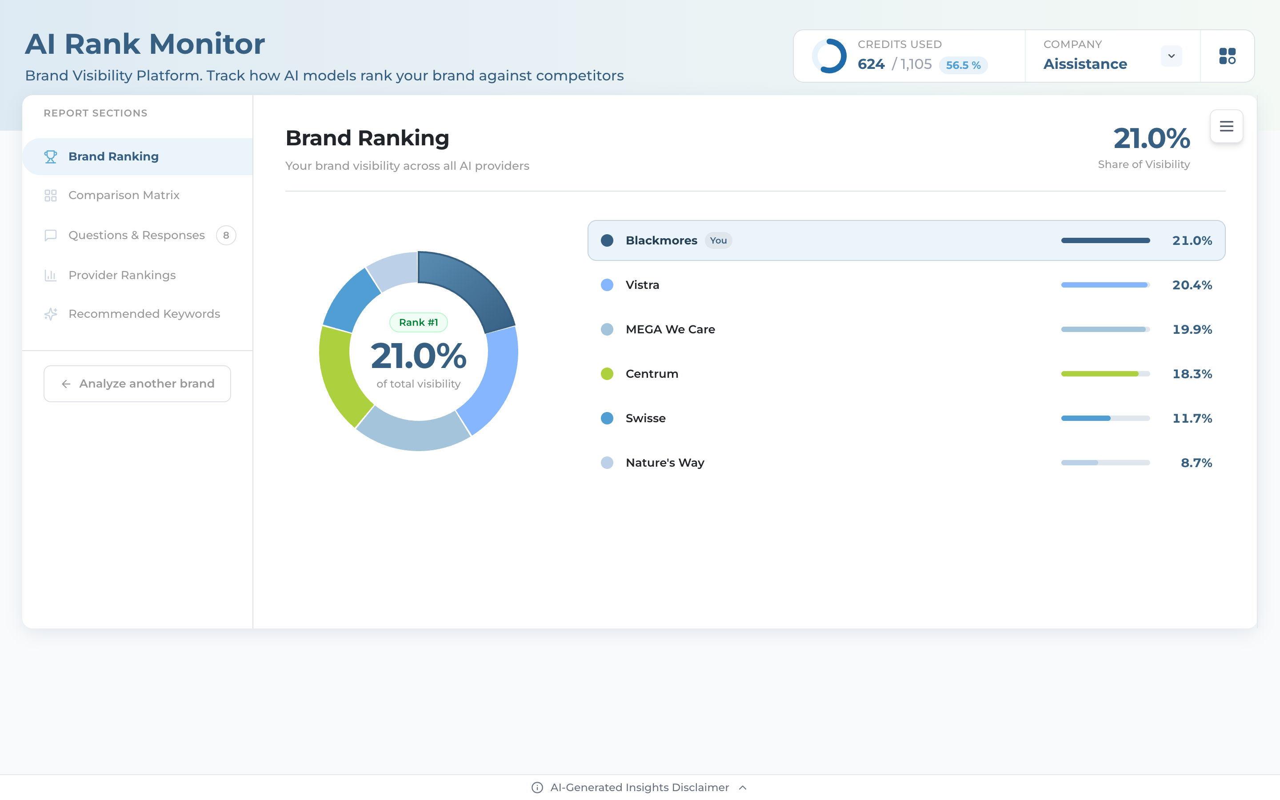Click the Questions & Responses count badge 8
This screenshot has height=800, width=1280.
tap(226, 236)
